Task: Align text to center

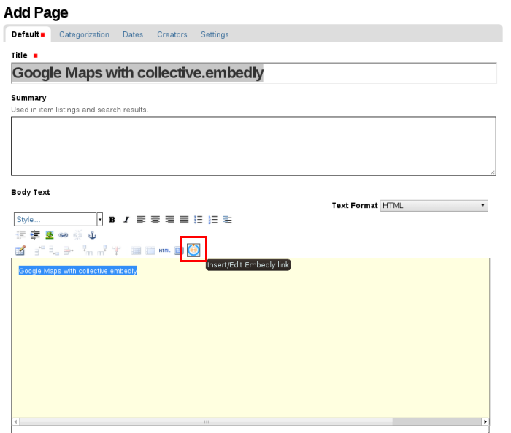Action: click(x=155, y=220)
